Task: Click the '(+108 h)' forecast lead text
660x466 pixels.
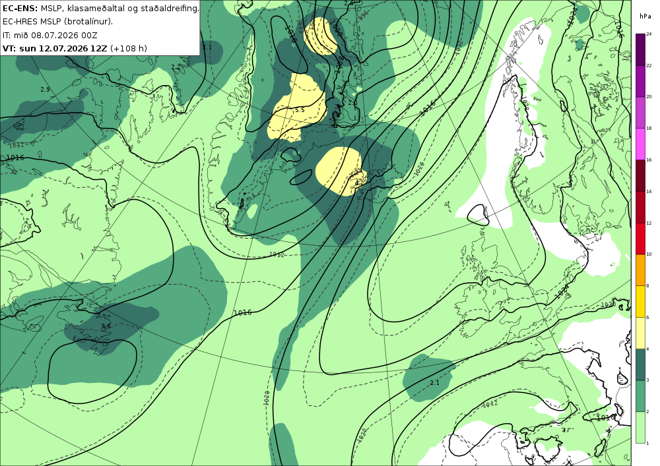Action: (129, 48)
